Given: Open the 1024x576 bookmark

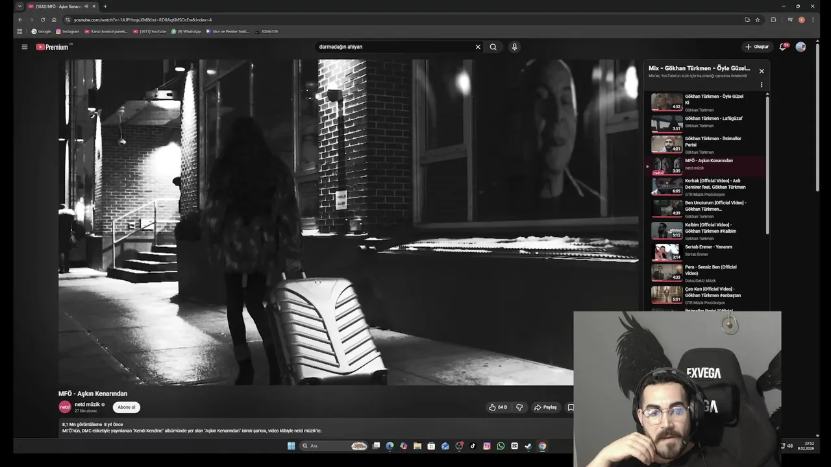Looking at the screenshot, I should [266, 31].
